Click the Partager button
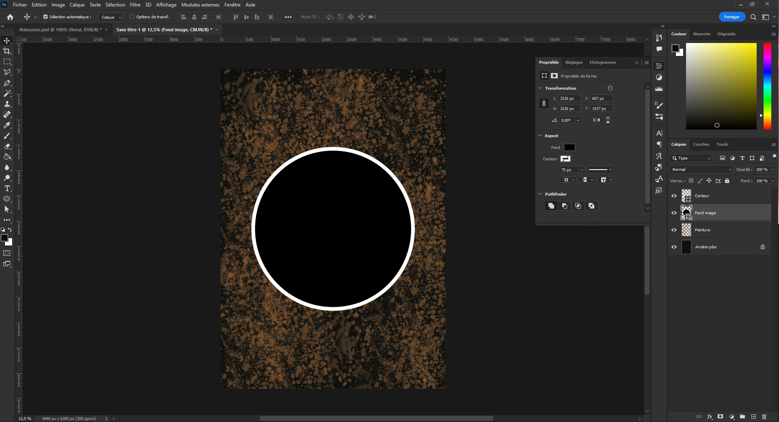This screenshot has height=422, width=779. (732, 17)
